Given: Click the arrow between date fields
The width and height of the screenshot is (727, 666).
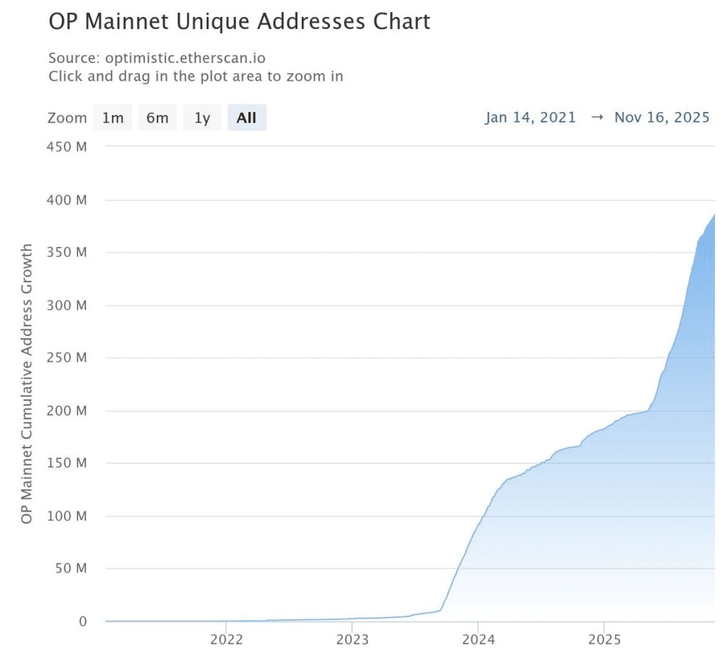Looking at the screenshot, I should click(x=597, y=117).
